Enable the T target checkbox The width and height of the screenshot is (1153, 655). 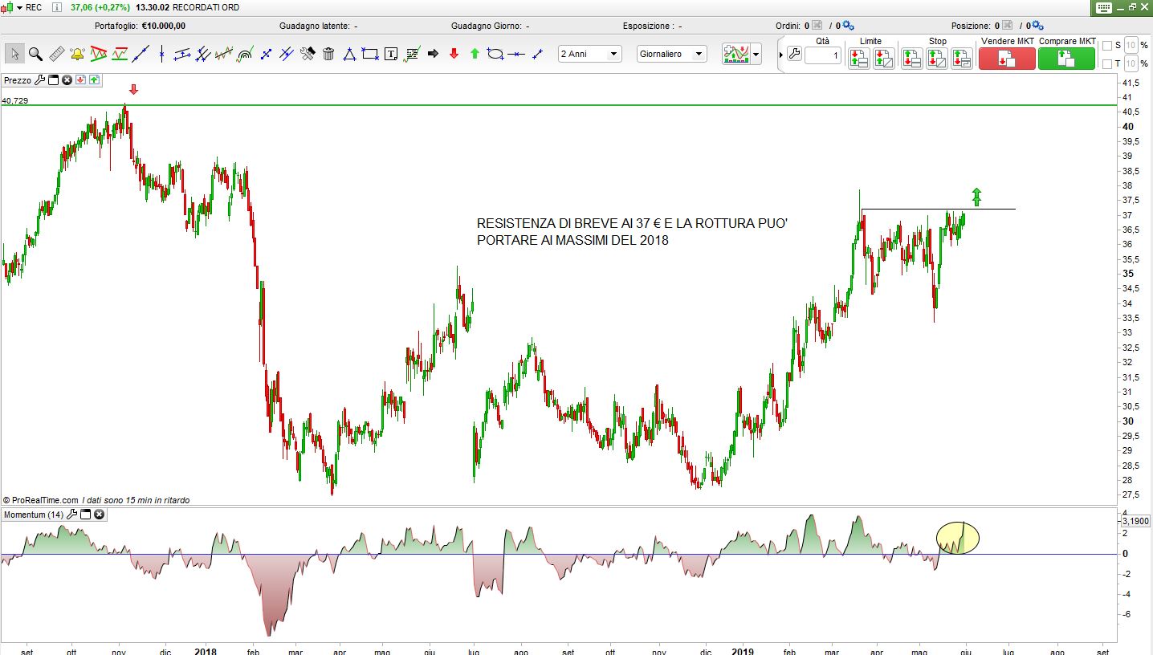tap(1107, 64)
